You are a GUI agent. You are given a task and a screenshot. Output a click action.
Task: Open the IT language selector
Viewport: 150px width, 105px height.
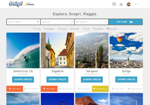click(x=136, y=4)
